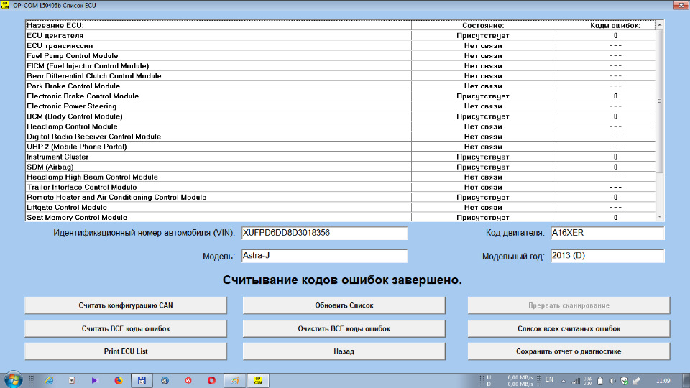Click the ECU list scrollbar down arrow
The height and width of the screenshot is (388, 690).
click(x=660, y=216)
